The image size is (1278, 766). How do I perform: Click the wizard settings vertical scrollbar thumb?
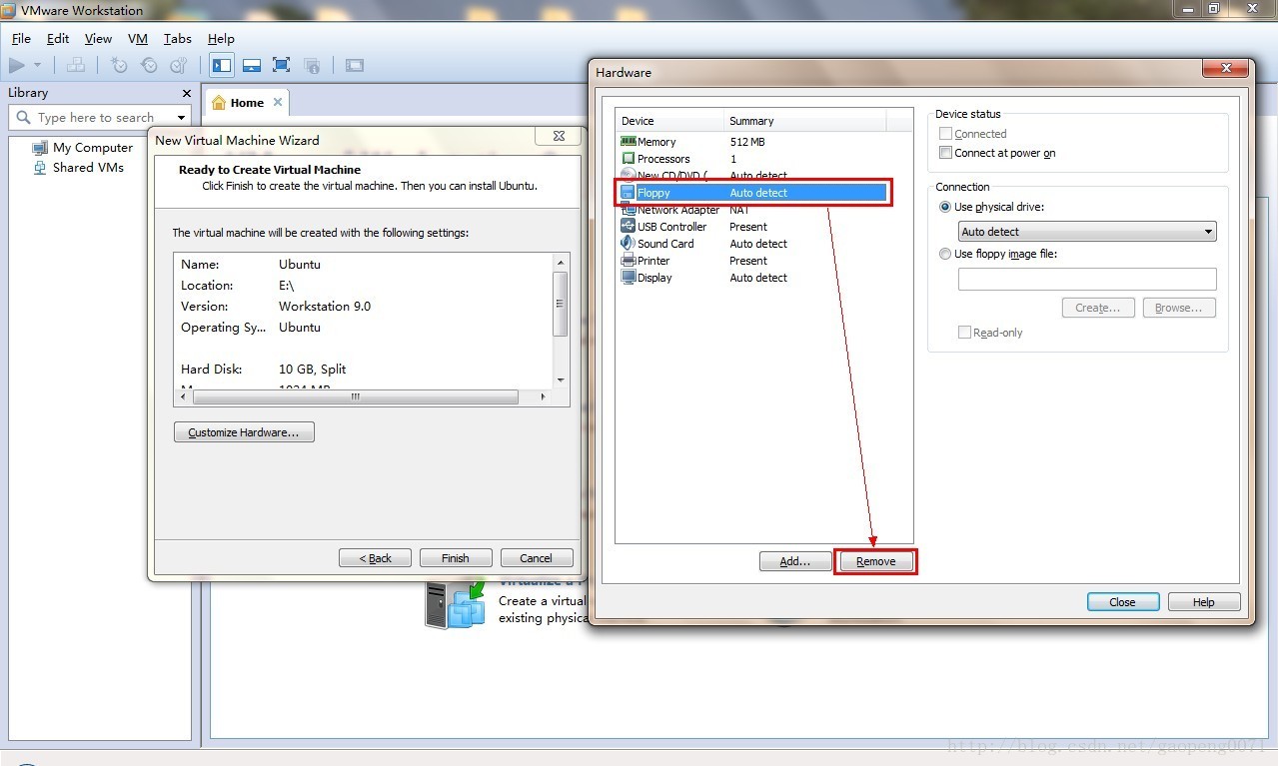pyautogui.click(x=561, y=304)
